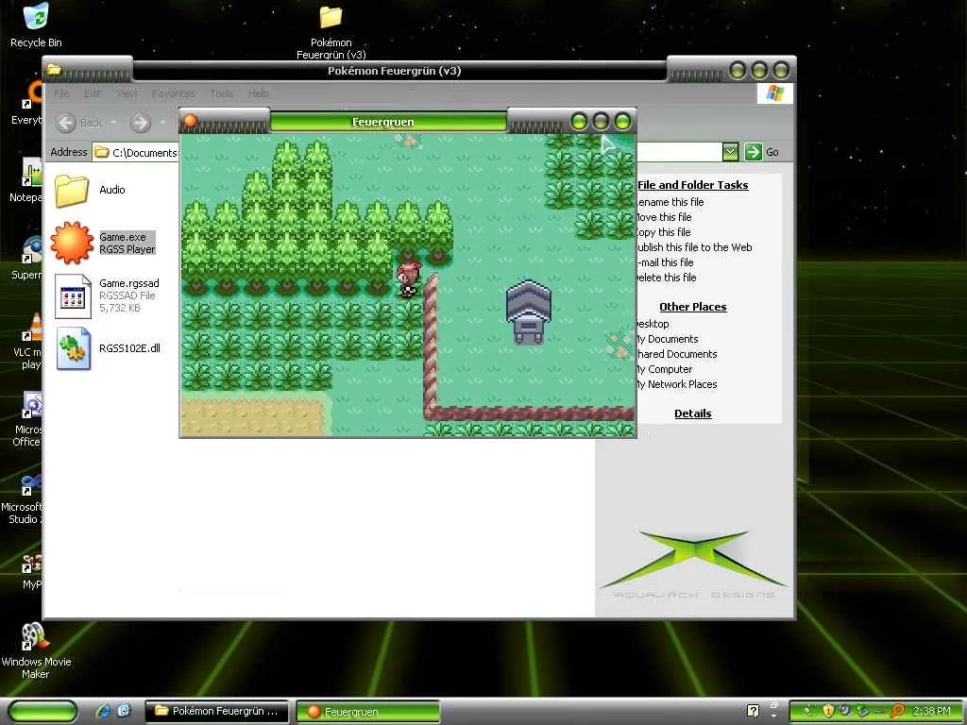Open the Help menu in Explorer

[259, 93]
